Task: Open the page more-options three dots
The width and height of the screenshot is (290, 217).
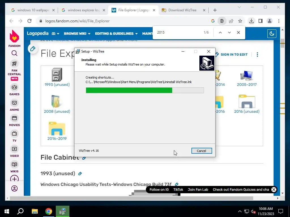Action: click(x=257, y=55)
